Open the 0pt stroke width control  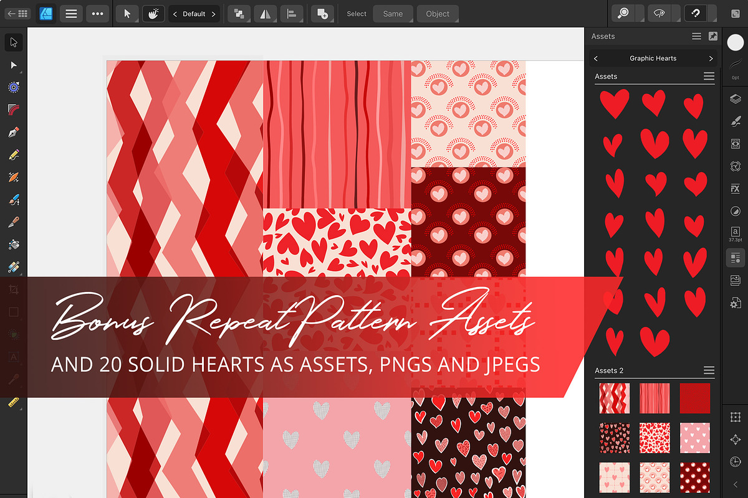click(736, 67)
